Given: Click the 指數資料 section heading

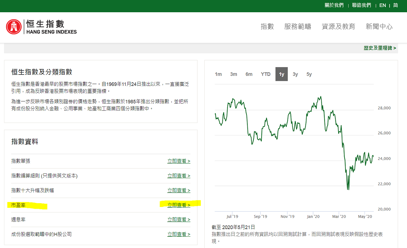Looking at the screenshot, I should point(25,141).
